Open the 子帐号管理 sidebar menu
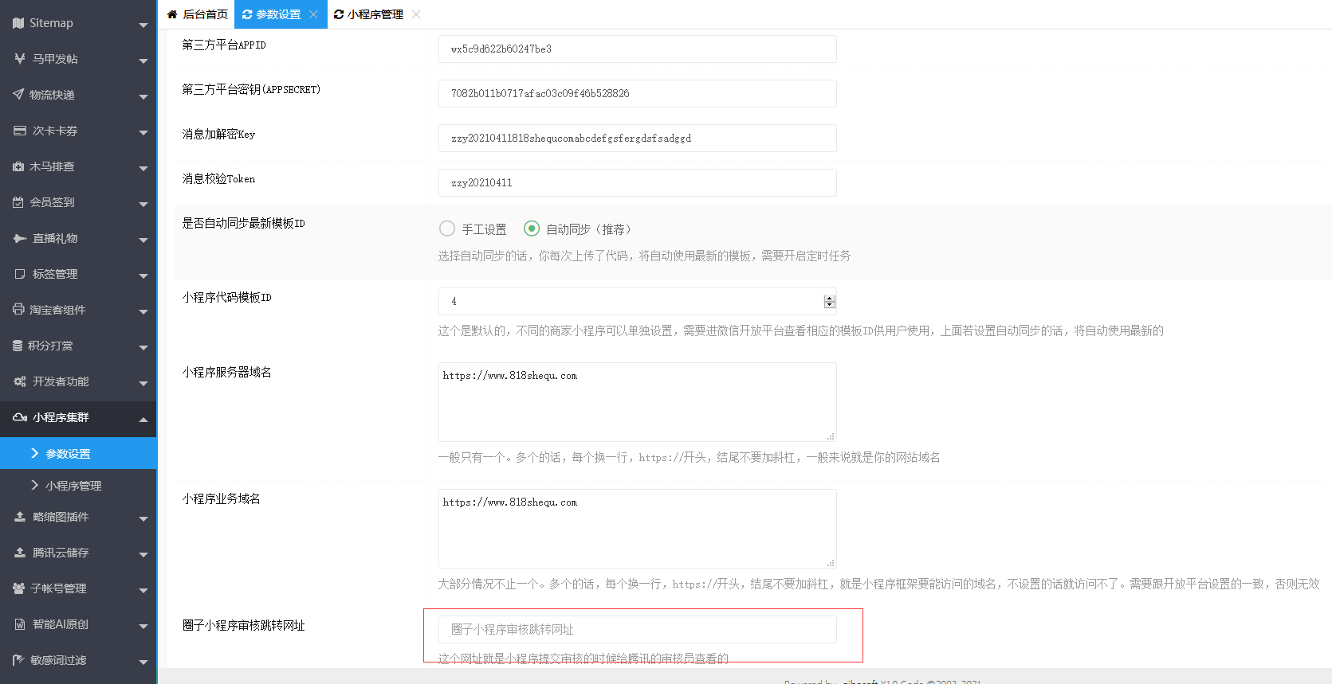This screenshot has height=684, width=1332. click(78, 588)
